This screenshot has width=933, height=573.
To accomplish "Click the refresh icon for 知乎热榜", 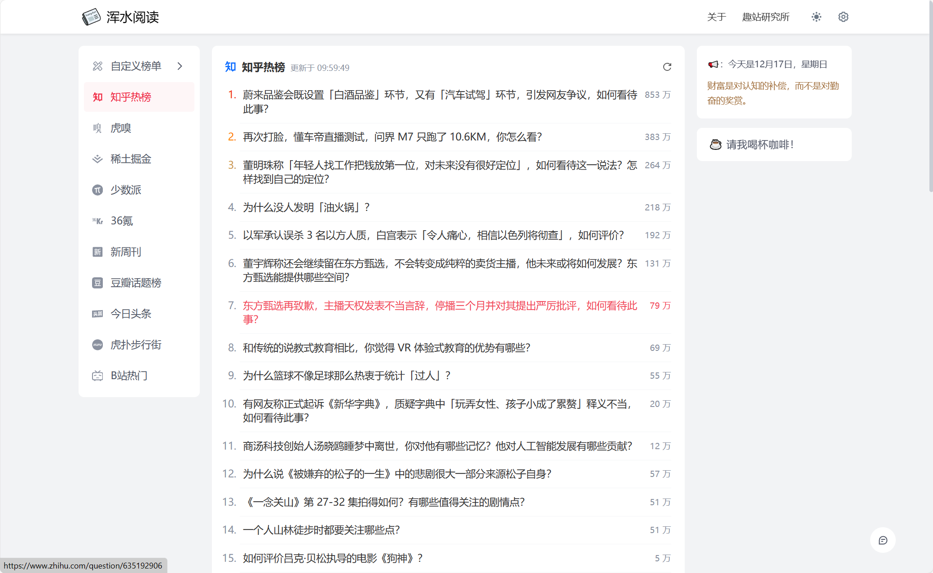I will (x=667, y=67).
